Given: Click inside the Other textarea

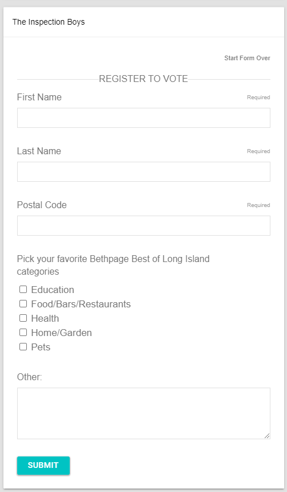Looking at the screenshot, I should pos(143,413).
